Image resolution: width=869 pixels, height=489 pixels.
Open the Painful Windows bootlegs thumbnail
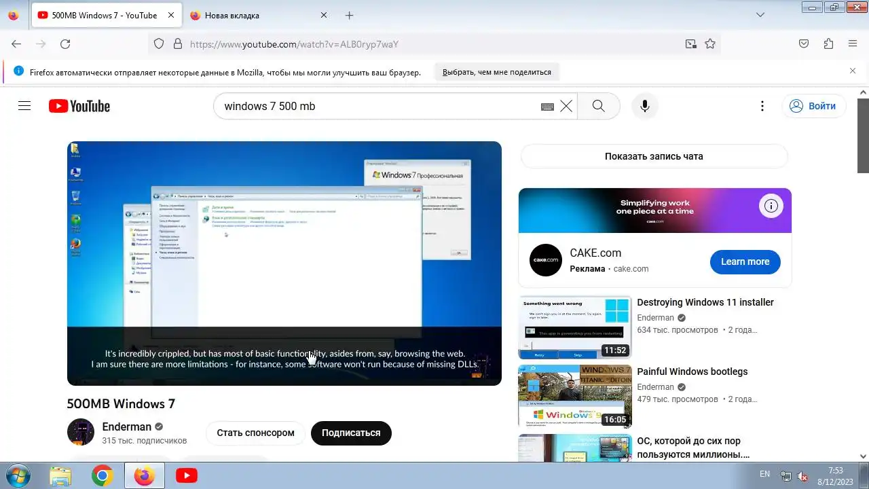(x=575, y=397)
